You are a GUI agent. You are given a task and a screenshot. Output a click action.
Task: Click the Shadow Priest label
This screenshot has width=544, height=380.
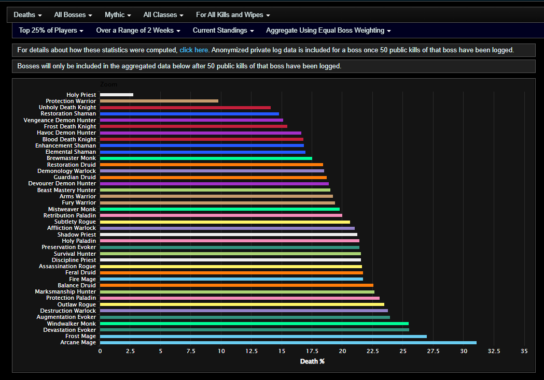coord(77,235)
